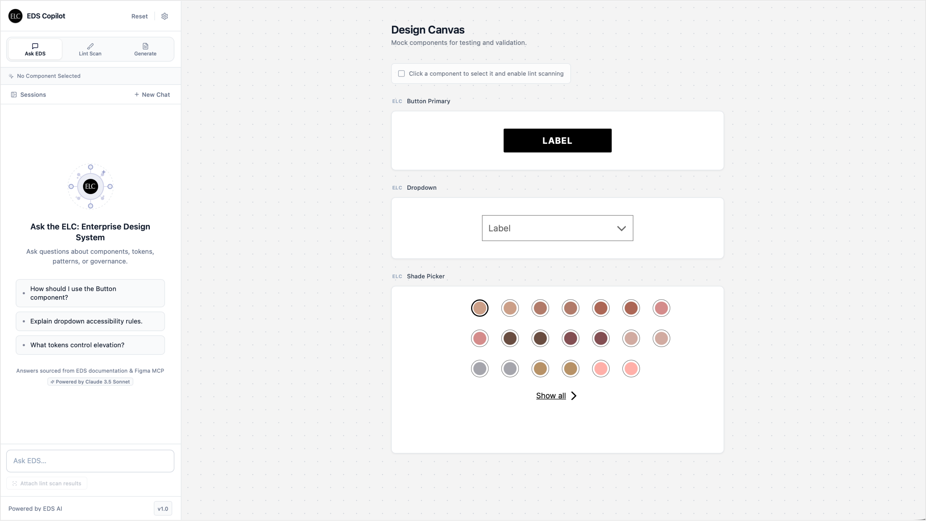Click the Reset button
This screenshot has height=521, width=926.
point(139,16)
